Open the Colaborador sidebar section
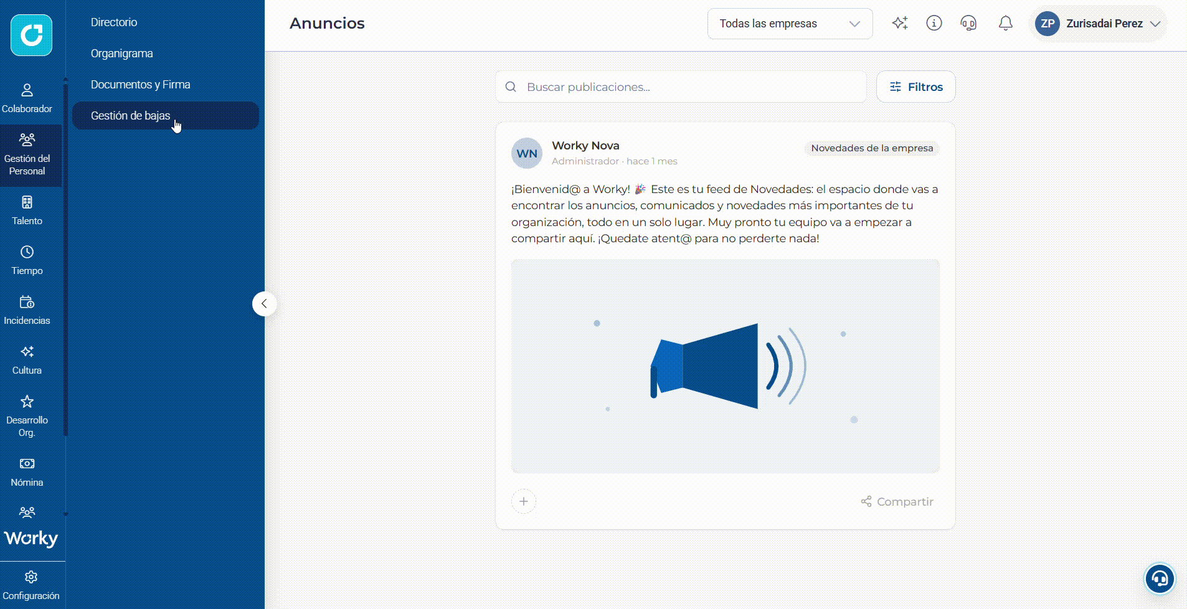 coord(27,99)
